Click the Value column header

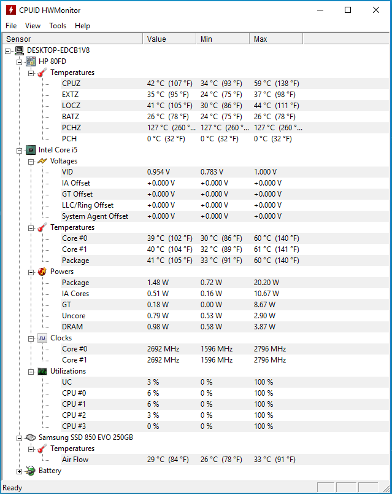(x=169, y=39)
